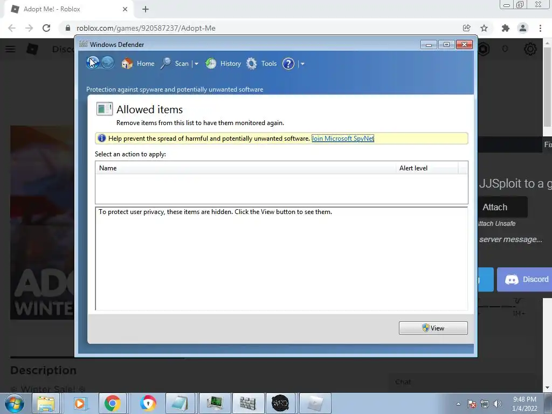Image resolution: width=552 pixels, height=414 pixels.
Task: Sort list by Alert level column
Action: [x=427, y=168]
